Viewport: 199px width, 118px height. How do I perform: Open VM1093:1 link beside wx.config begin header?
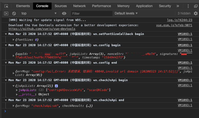[185, 45]
